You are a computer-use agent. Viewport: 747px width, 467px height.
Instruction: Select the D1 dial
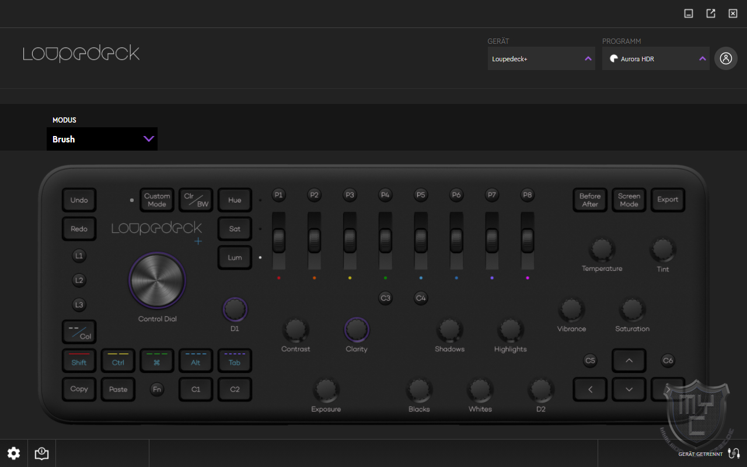click(235, 309)
